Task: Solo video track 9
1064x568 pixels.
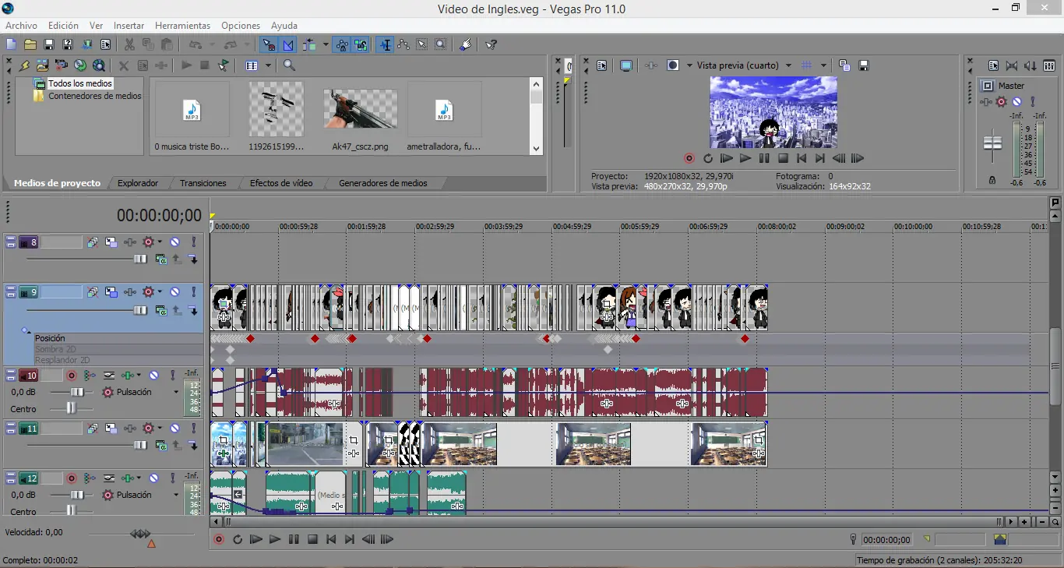Action: (x=193, y=292)
